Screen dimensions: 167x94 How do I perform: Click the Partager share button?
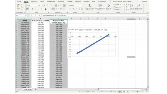144,1
